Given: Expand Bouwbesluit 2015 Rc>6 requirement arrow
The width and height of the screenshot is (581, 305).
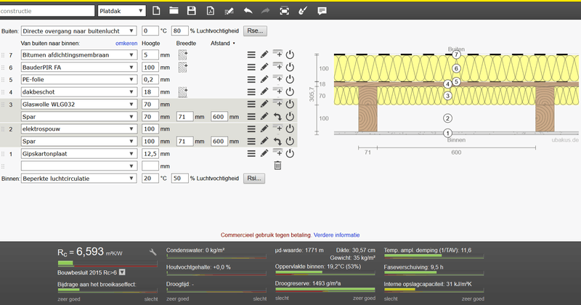Looking at the screenshot, I should (122, 272).
